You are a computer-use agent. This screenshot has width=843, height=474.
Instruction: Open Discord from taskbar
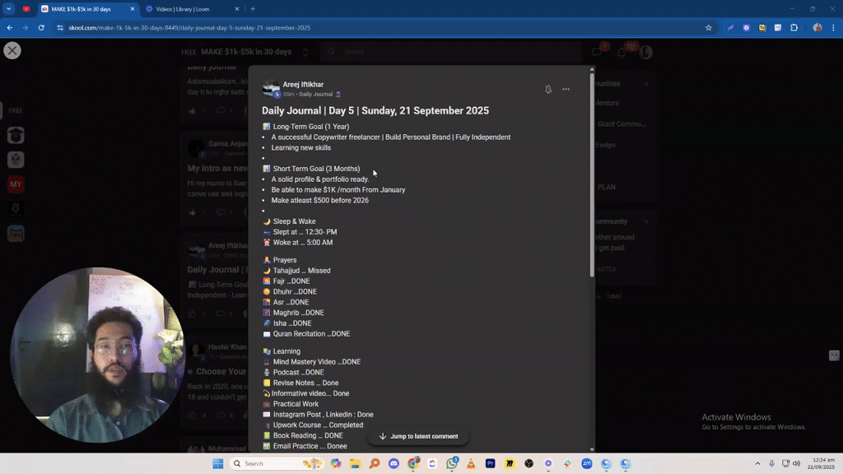[x=394, y=463]
